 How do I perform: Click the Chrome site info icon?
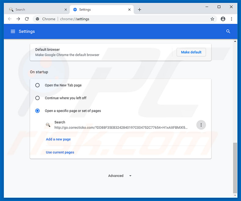coord(37,19)
